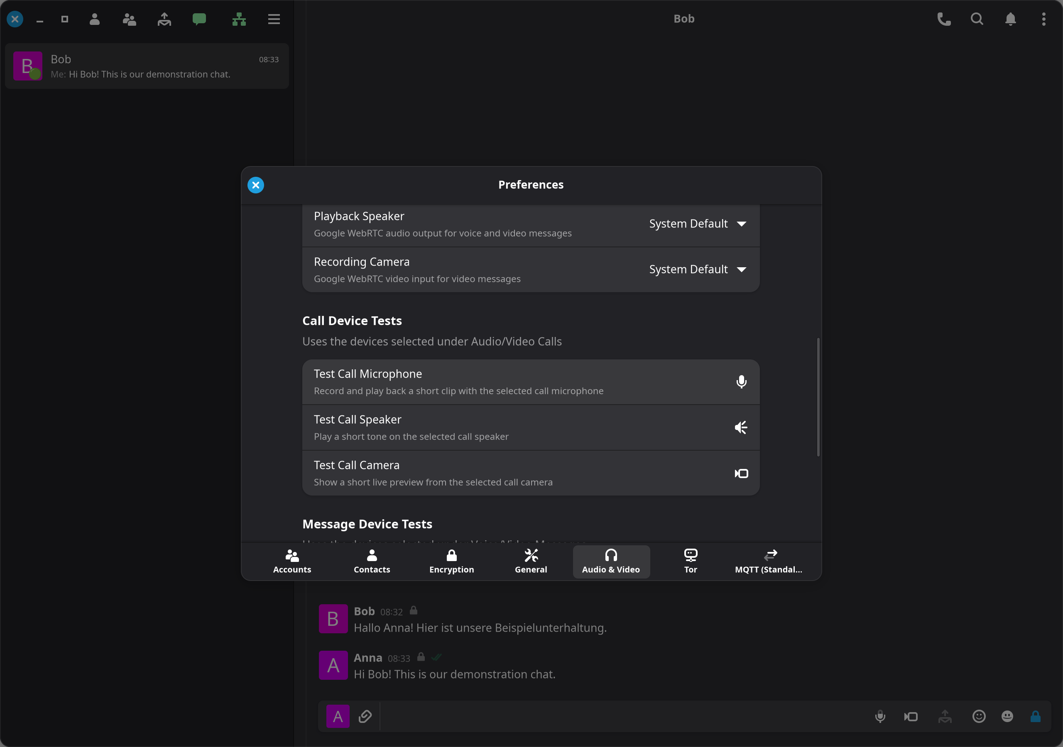
Task: Click the group people icon in top toolbar
Action: pos(129,19)
